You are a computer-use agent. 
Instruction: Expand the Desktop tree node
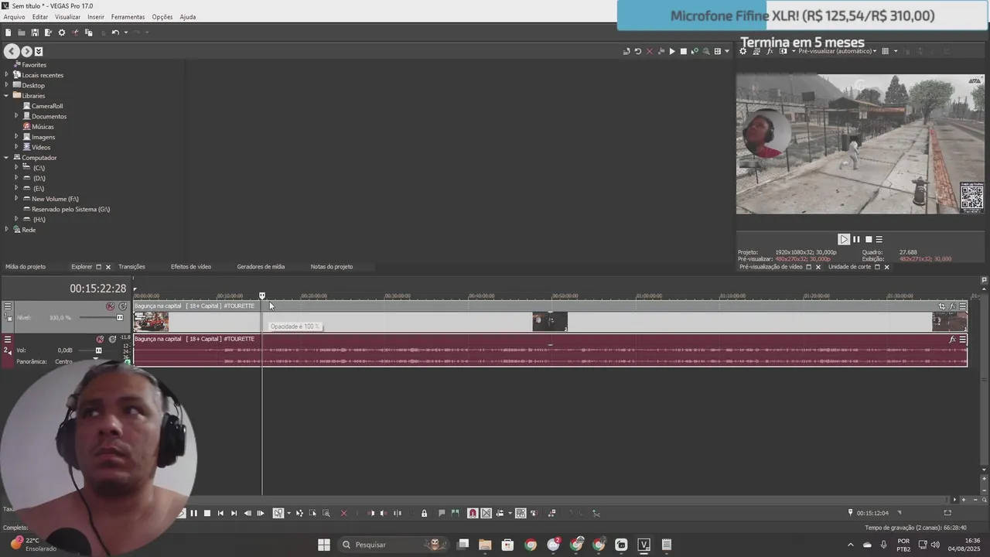point(7,85)
